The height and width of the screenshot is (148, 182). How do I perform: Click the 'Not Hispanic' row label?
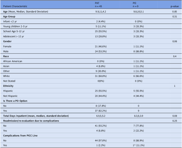(x=10, y=96)
